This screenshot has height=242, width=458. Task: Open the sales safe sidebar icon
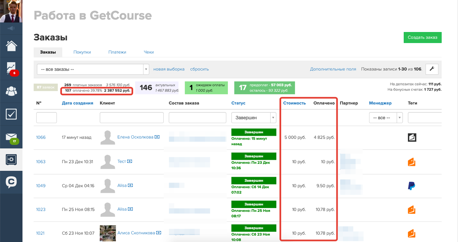pyautogui.click(x=11, y=159)
